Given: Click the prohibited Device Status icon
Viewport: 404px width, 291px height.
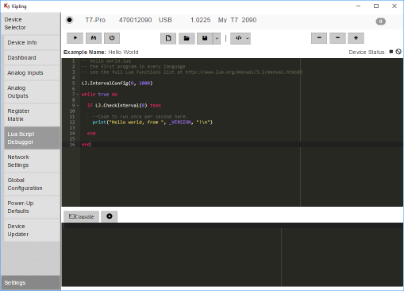Looking at the screenshot, I should click(398, 52).
